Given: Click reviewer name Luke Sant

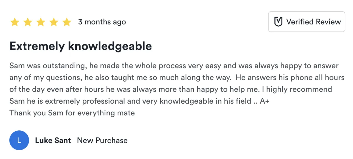Looking at the screenshot, I should click(53, 140).
